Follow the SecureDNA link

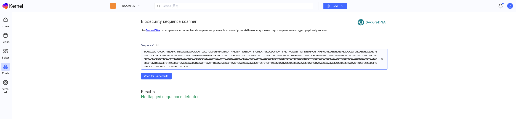153,31
